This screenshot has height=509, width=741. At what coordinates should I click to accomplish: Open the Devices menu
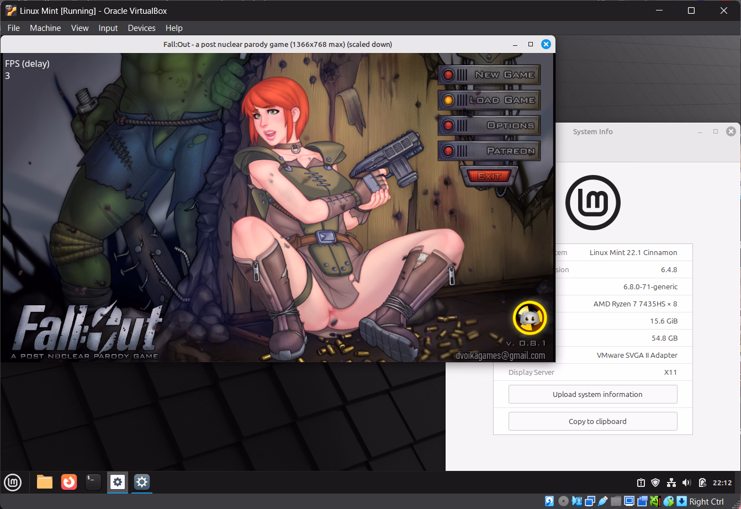click(142, 28)
